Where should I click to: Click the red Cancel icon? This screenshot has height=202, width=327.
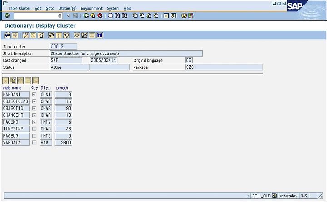point(100,15)
